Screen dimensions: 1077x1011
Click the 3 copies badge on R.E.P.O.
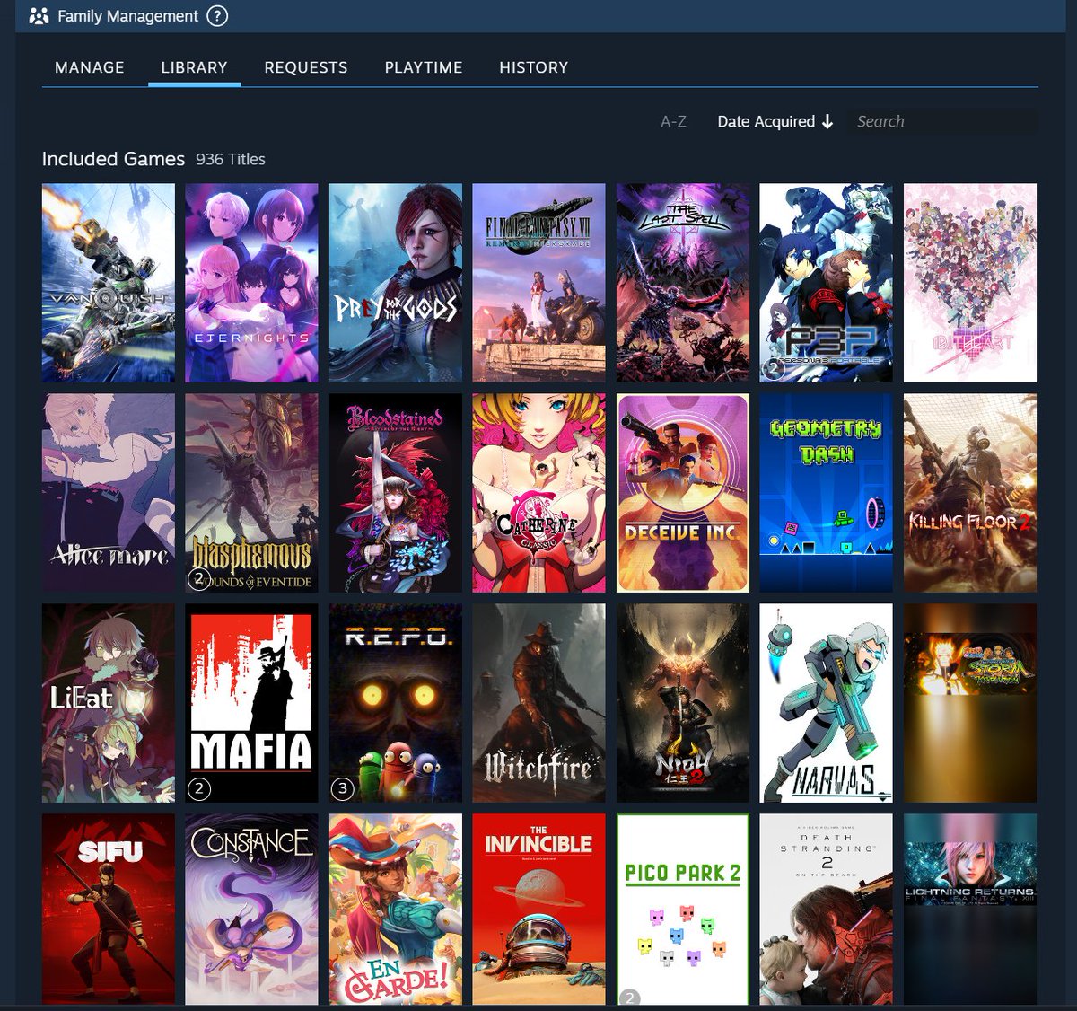[x=342, y=788]
